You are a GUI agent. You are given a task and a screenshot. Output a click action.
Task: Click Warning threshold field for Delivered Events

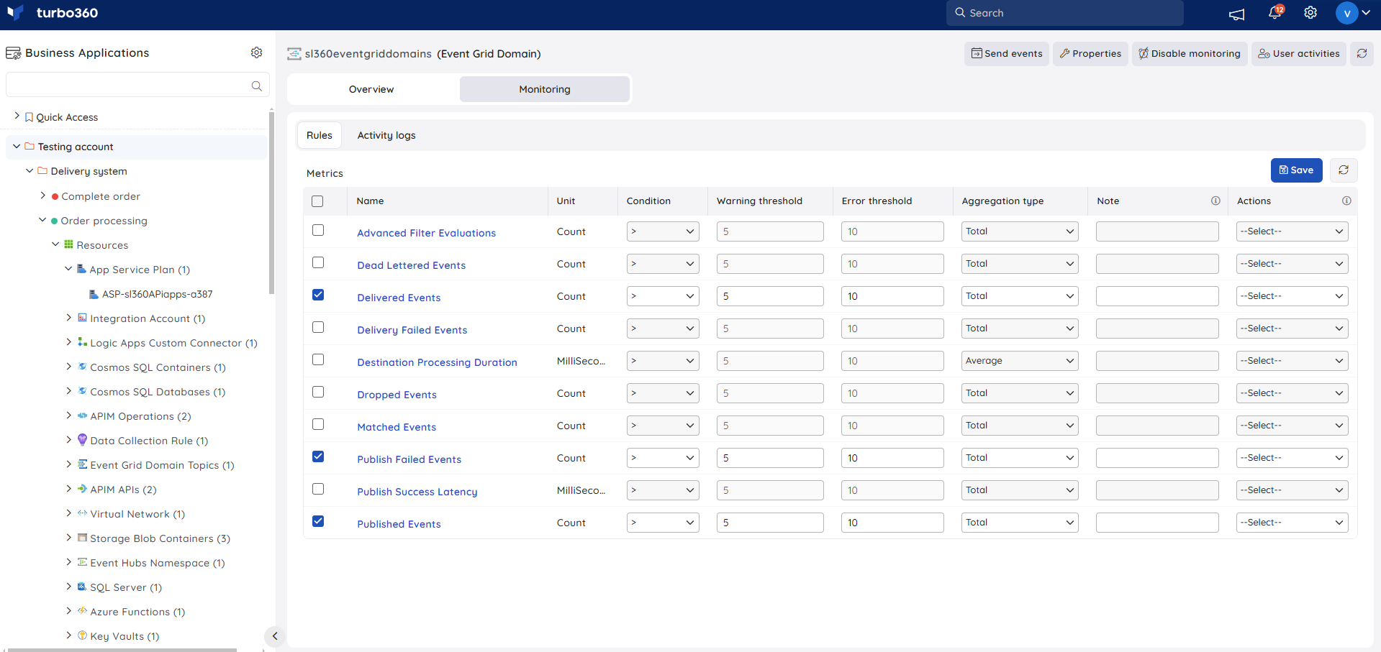pos(770,296)
